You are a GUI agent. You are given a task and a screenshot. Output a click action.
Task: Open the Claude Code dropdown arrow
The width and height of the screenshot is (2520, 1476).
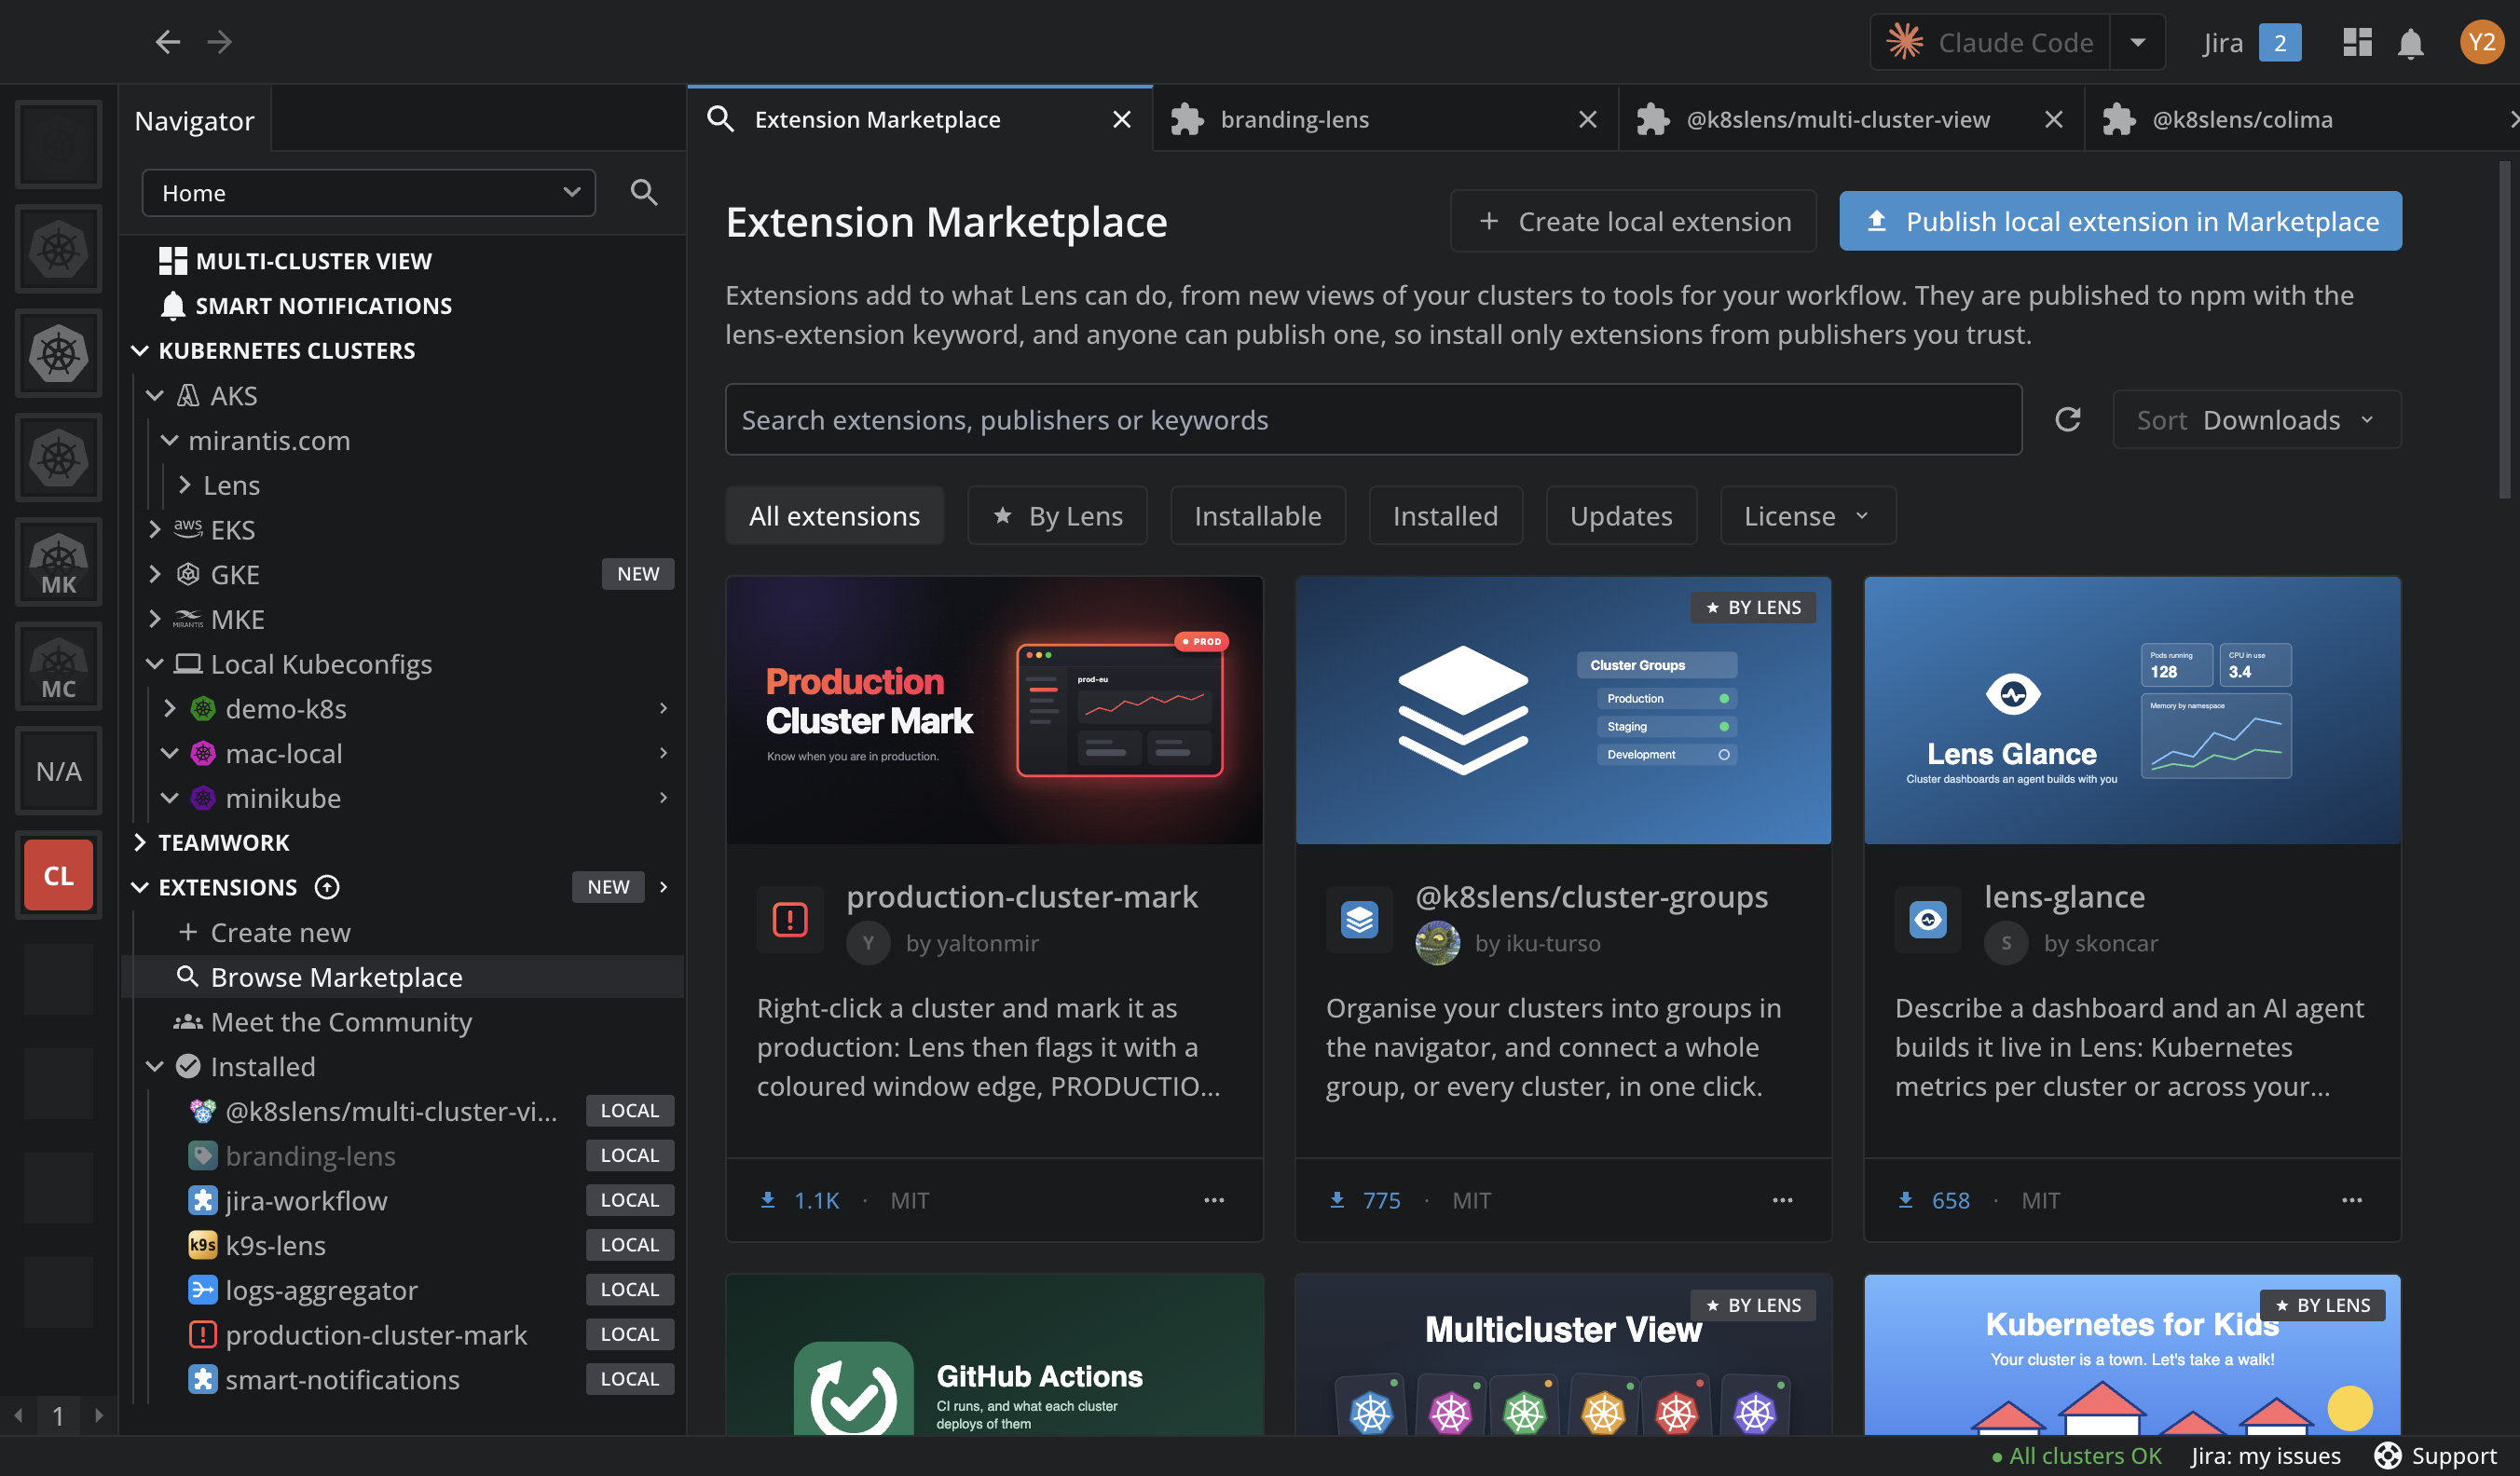2137,43
